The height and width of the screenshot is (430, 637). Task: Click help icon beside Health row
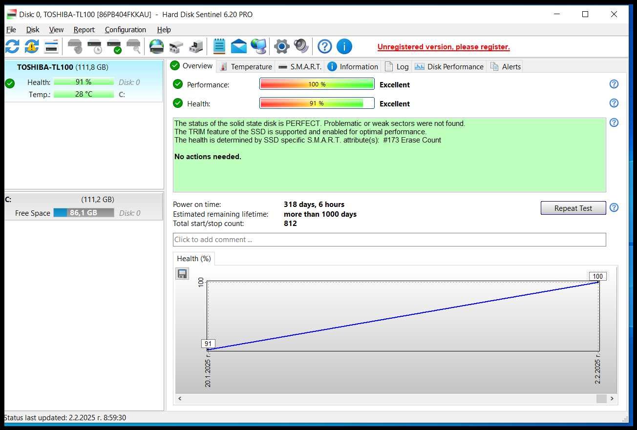click(x=614, y=103)
